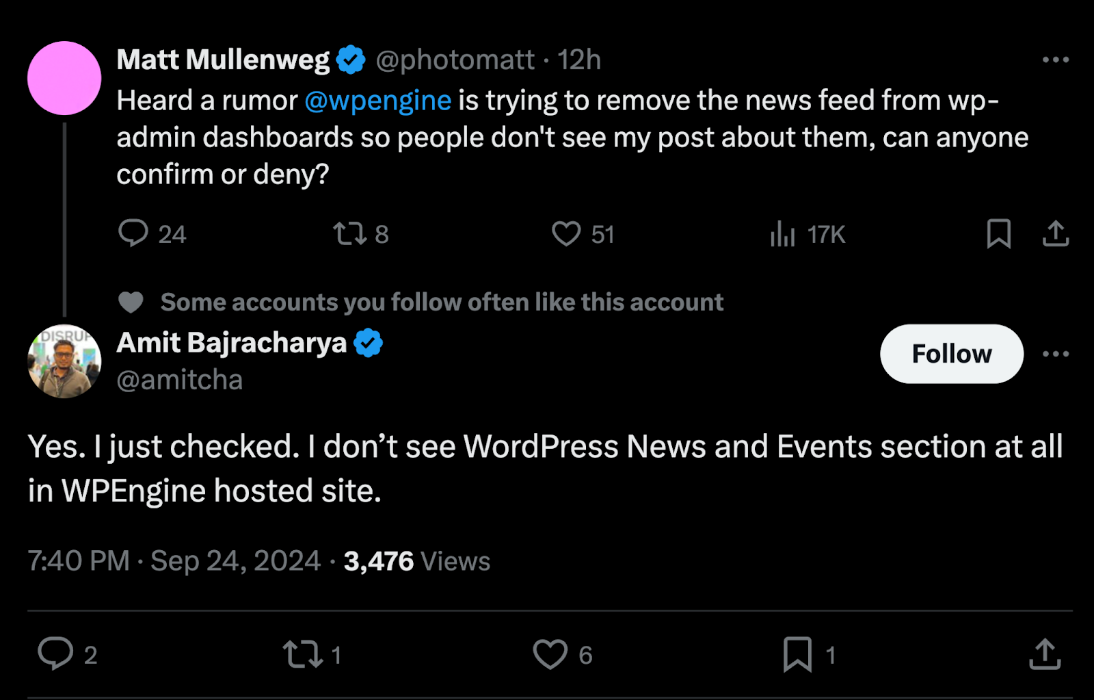Reply to Matt Mullenweg's tweet
The image size is (1094, 700).
click(133, 233)
